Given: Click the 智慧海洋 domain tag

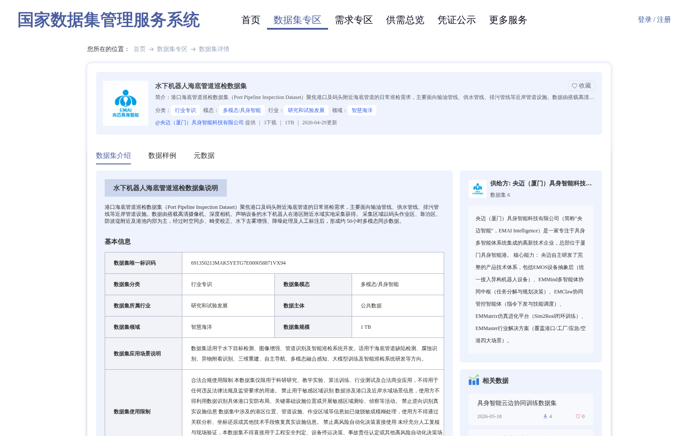Looking at the screenshot, I should [x=362, y=110].
